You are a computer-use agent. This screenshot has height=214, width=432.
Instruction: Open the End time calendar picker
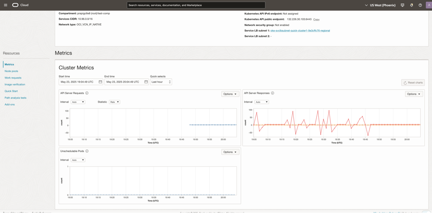[146, 82]
